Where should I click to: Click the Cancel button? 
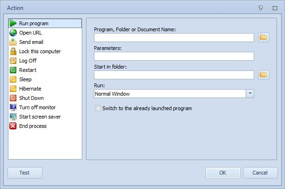(260, 173)
